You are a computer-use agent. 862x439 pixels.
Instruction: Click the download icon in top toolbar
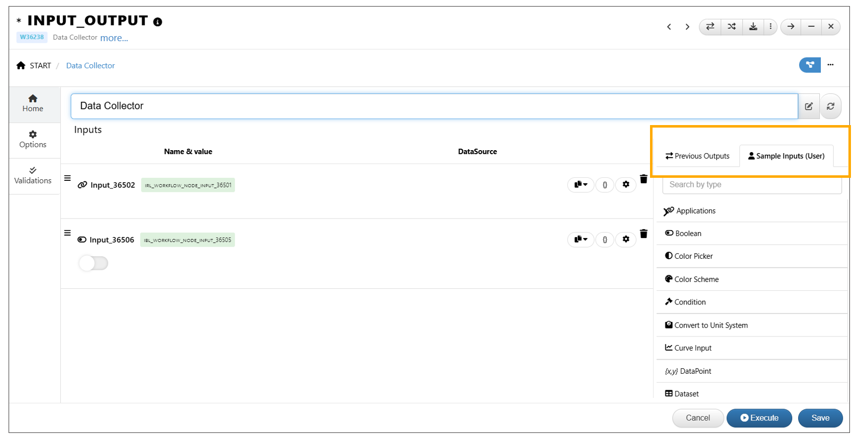(753, 27)
